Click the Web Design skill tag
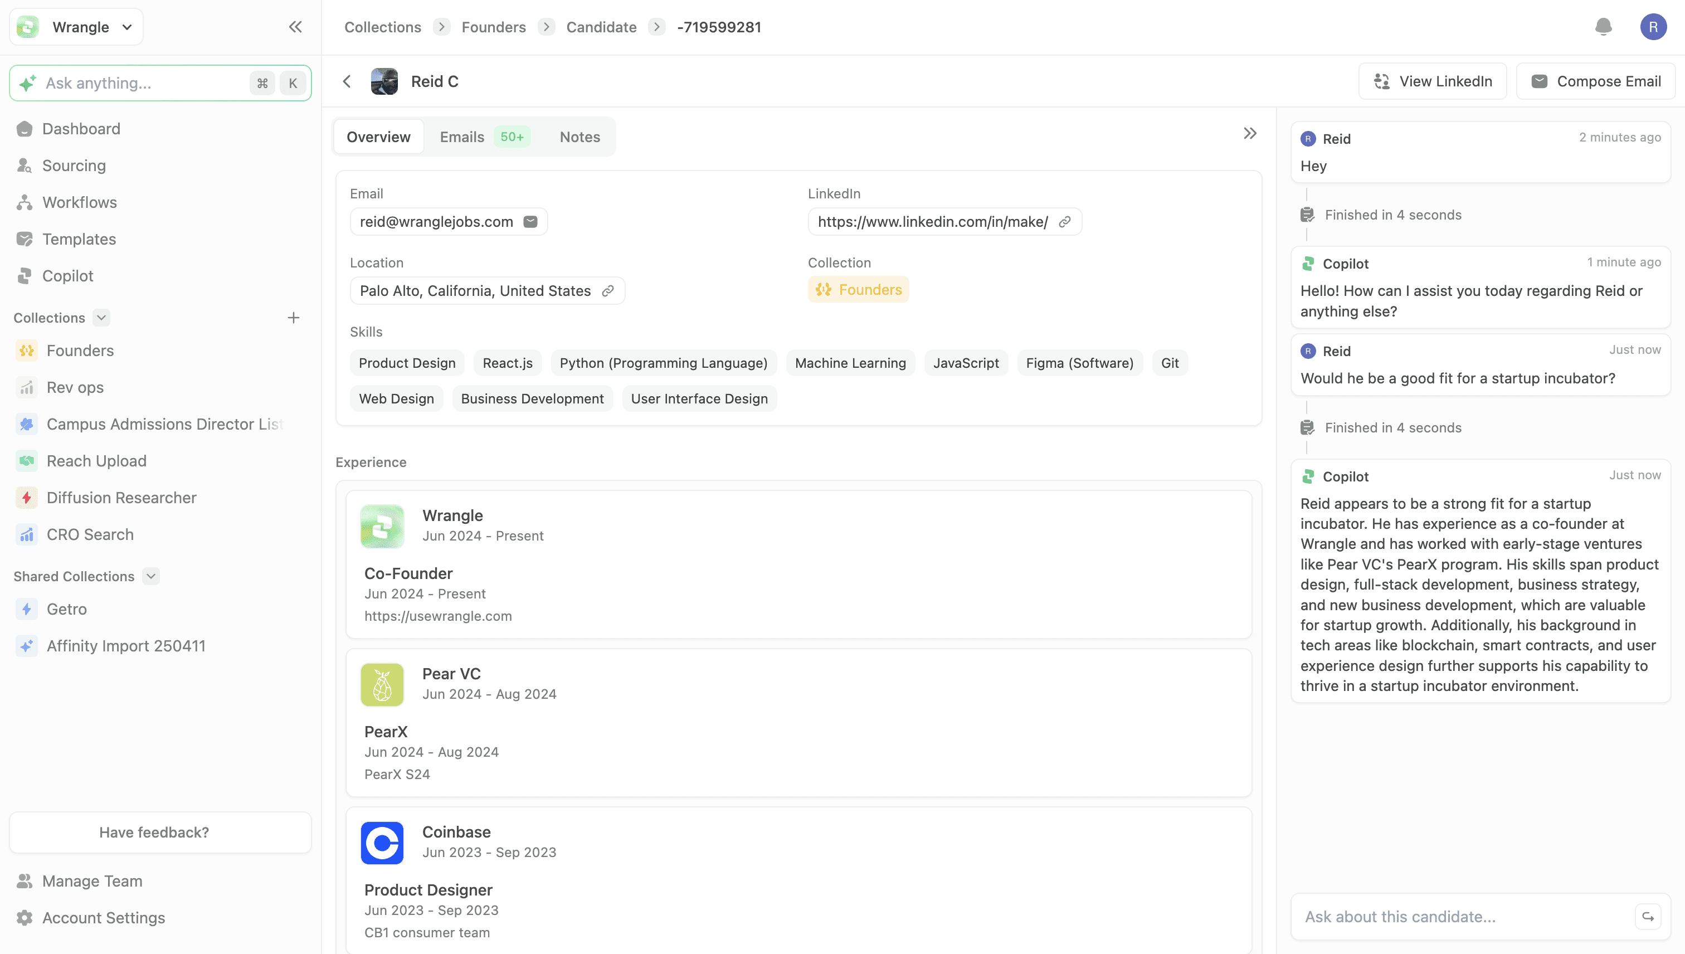1685x954 pixels. pos(396,398)
